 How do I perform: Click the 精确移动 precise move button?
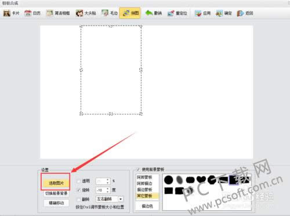tap(56, 203)
